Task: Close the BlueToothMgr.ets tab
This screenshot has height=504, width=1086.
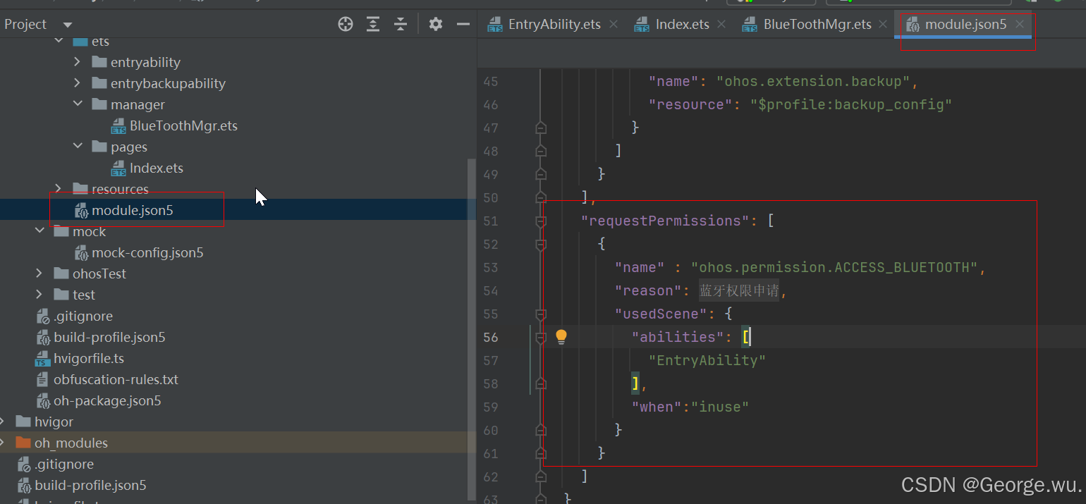Action: coord(884,24)
